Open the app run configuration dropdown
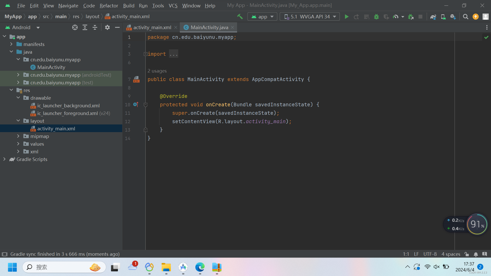 [x=263, y=17]
